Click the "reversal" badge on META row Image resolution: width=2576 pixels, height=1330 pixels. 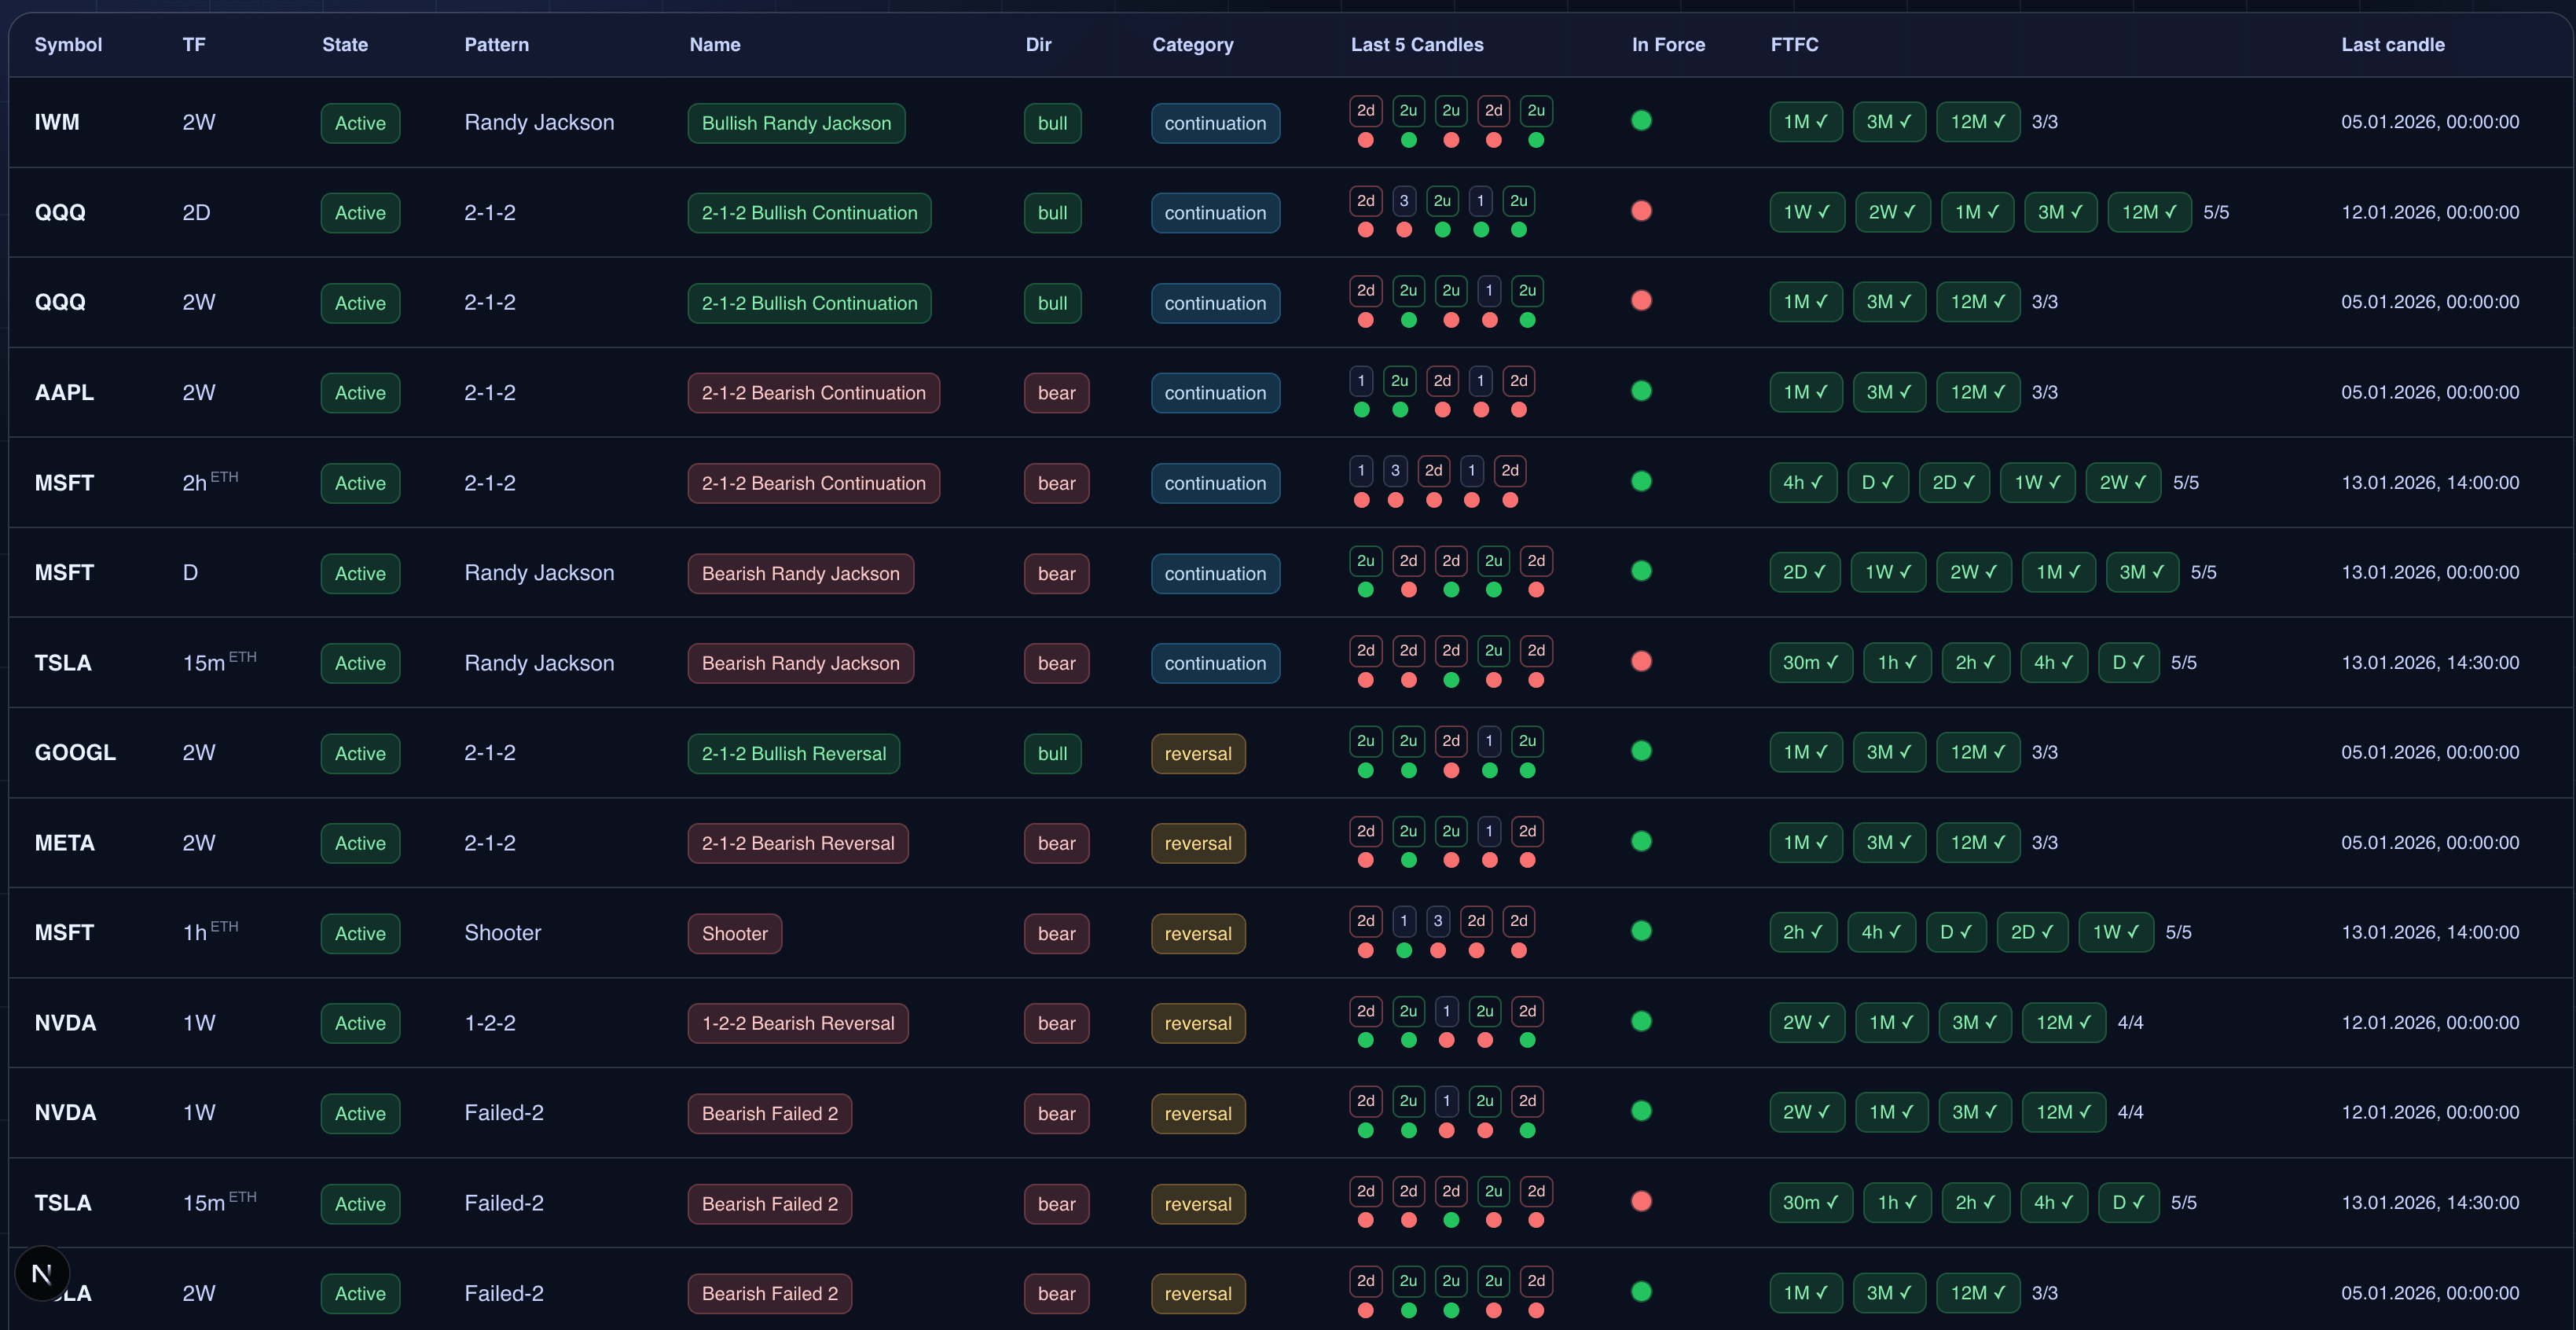click(x=1197, y=843)
